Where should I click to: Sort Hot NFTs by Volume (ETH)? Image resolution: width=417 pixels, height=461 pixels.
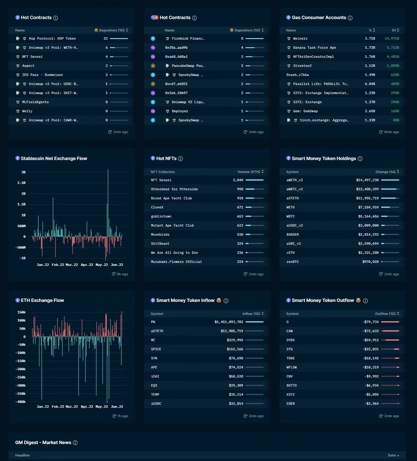(x=251, y=172)
